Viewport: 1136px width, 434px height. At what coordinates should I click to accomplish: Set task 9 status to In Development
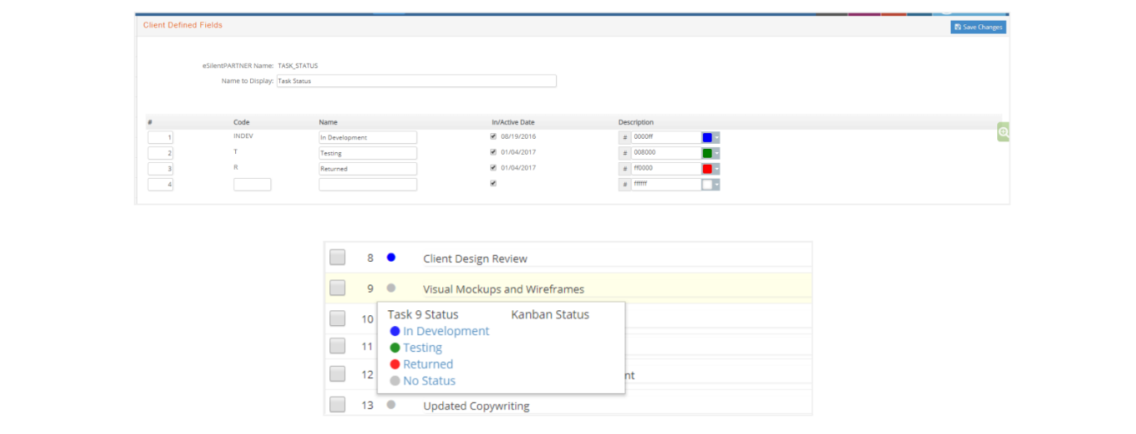pos(446,331)
